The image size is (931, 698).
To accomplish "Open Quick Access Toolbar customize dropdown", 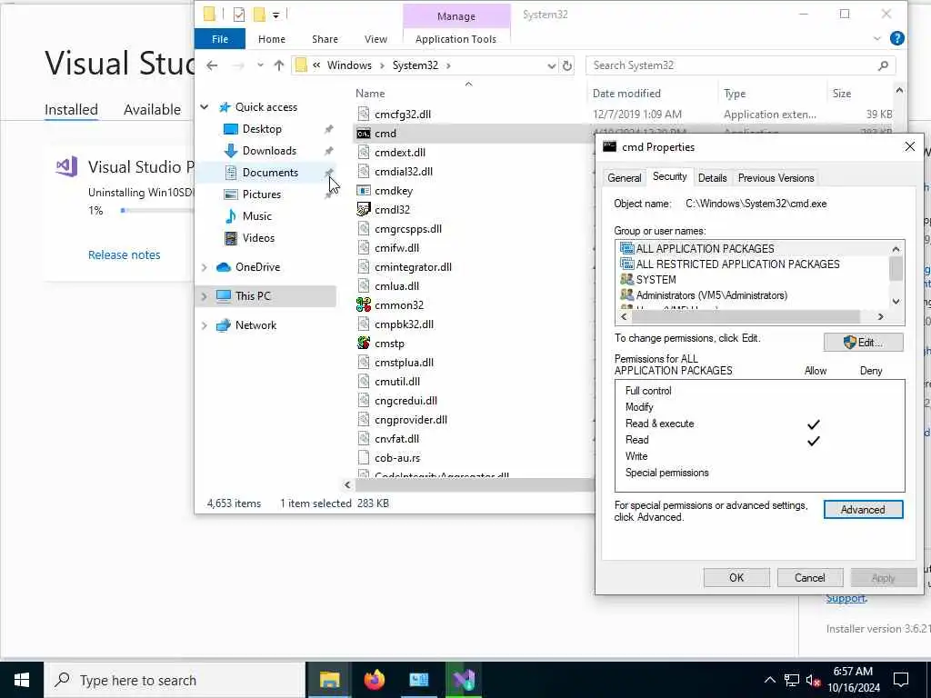I will pos(276,15).
